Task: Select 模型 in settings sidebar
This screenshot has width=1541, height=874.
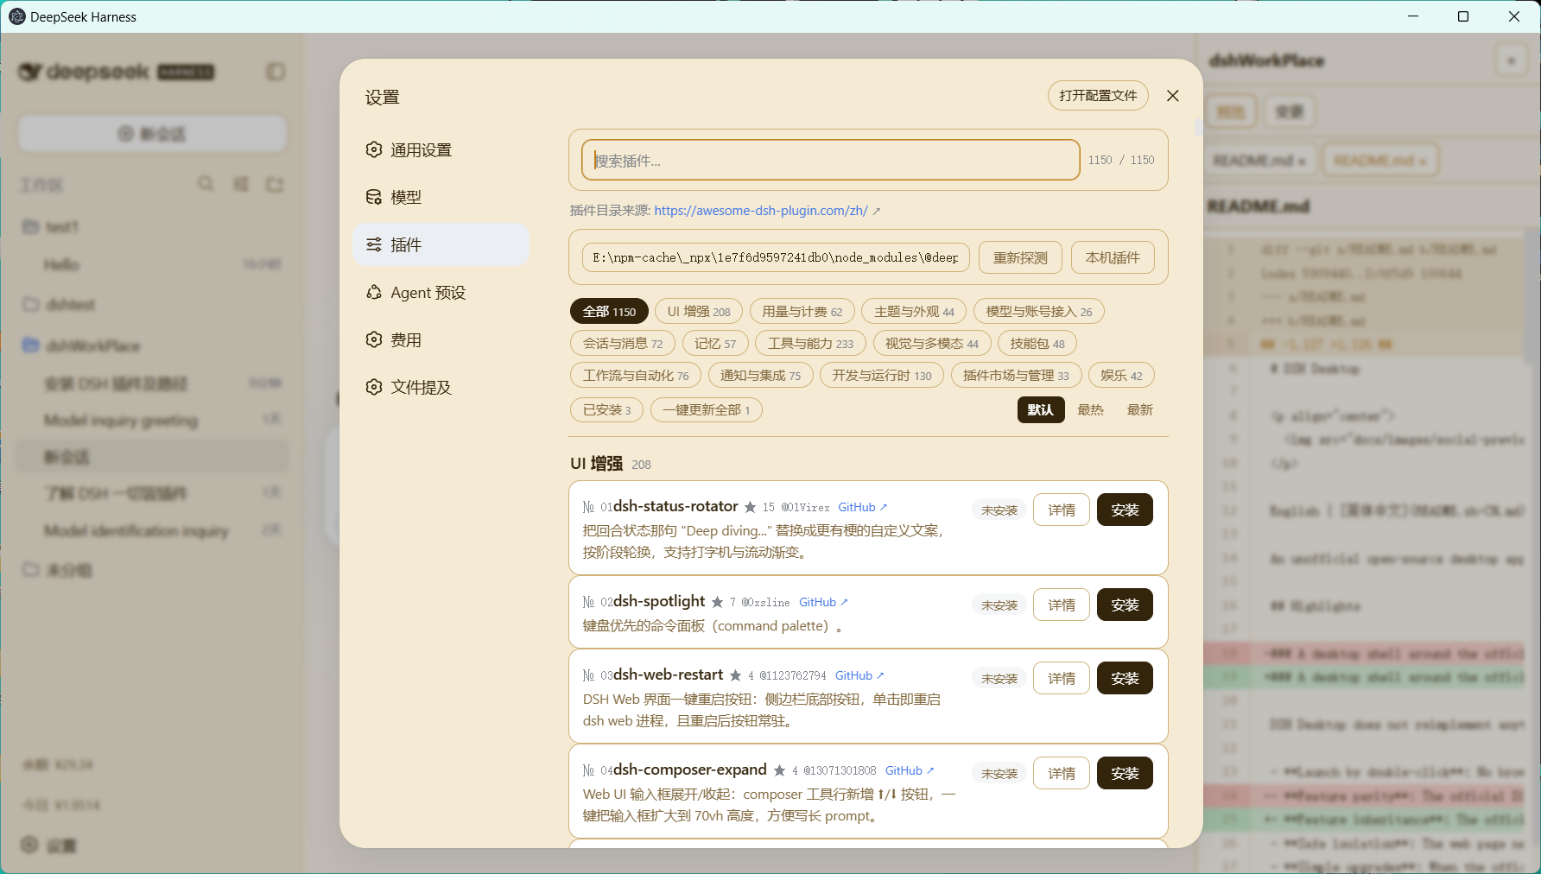Action: [x=441, y=198]
